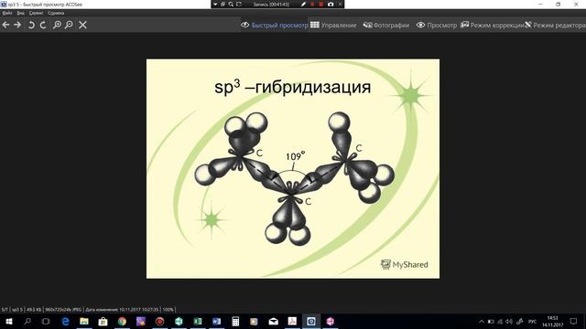Show hidden system tray icons

point(482,321)
